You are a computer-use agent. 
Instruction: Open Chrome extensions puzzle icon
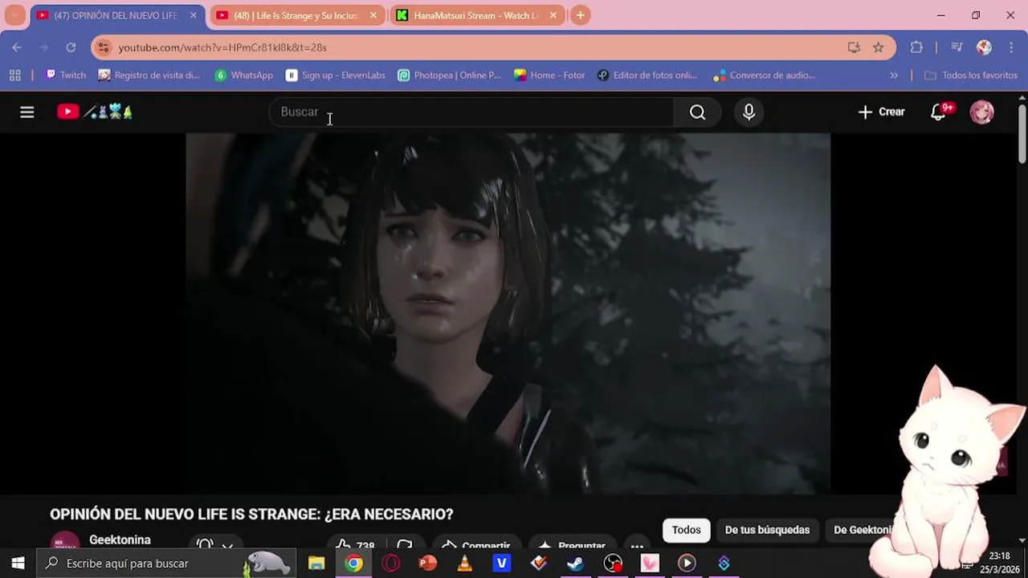pos(916,47)
